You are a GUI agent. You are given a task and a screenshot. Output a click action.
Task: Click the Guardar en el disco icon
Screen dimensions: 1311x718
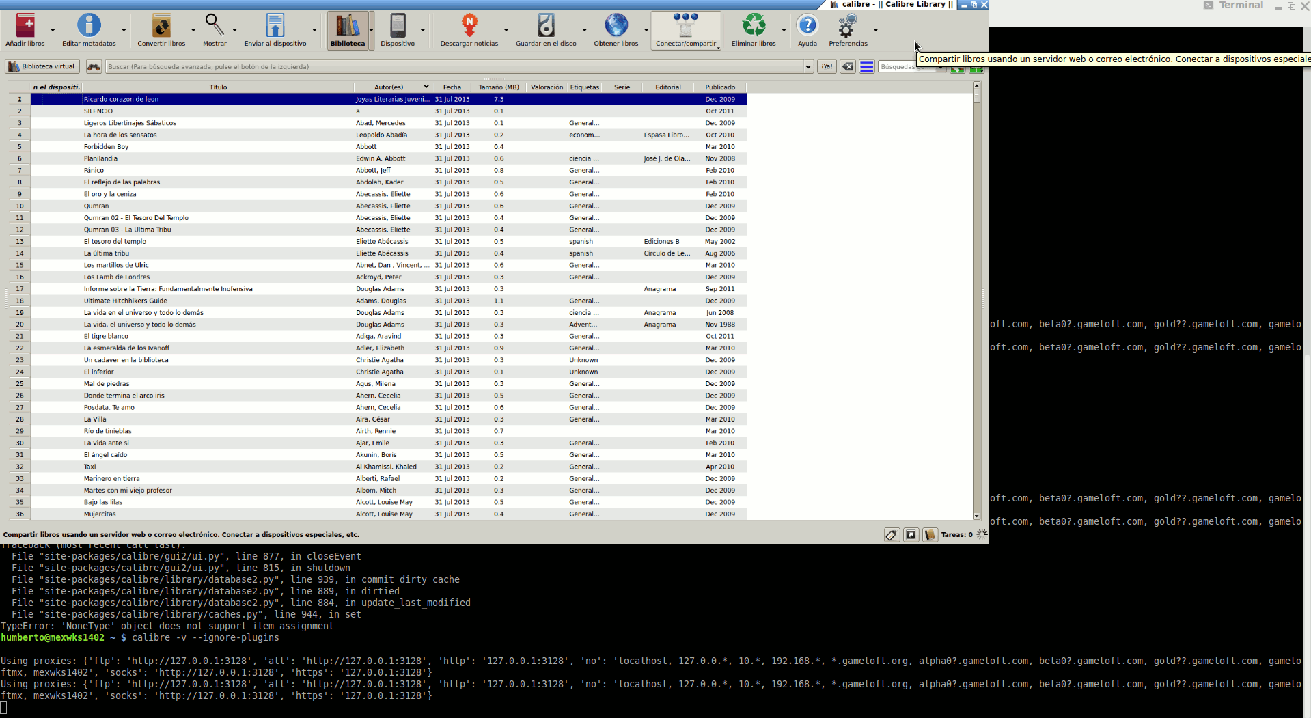[546, 26]
